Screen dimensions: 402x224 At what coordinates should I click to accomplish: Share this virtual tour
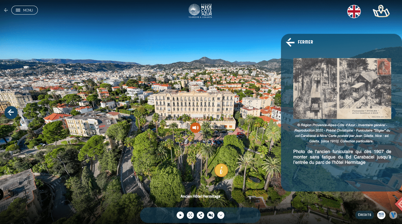(x=200, y=215)
